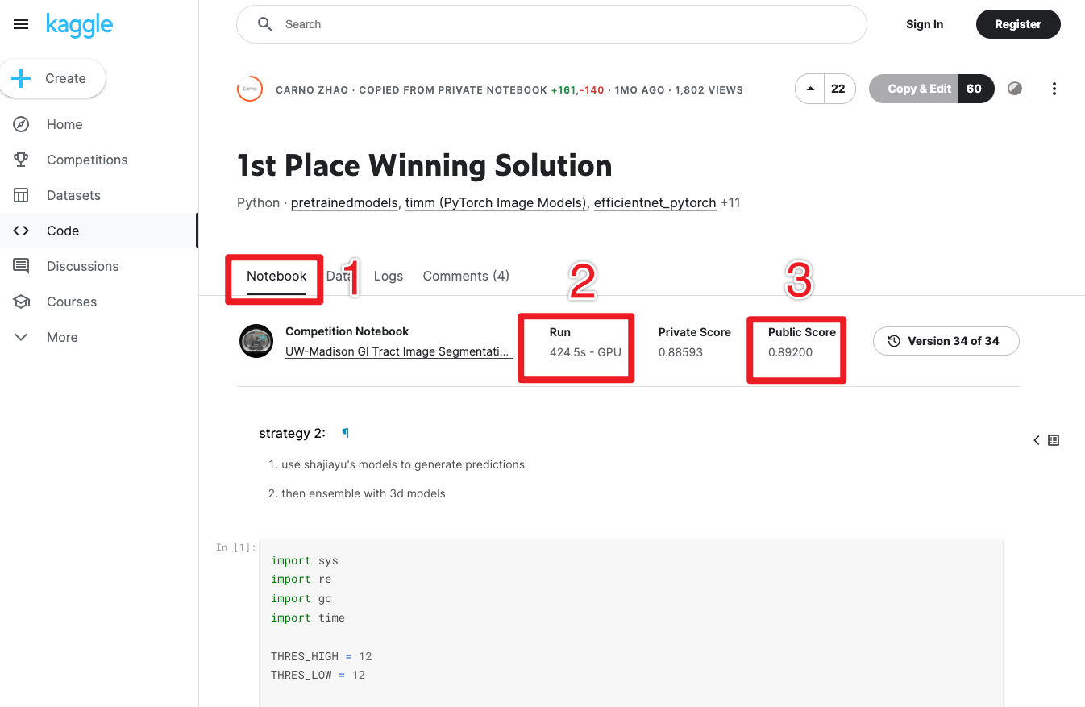
Task: Click the Kaggle logo
Action: [79, 25]
